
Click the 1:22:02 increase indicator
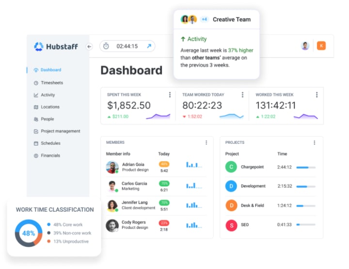pos(266,117)
